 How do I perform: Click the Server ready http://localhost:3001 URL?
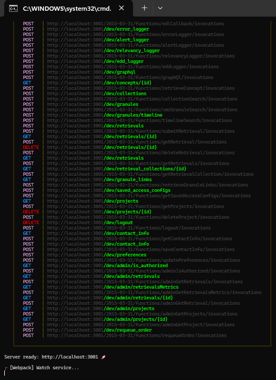click(x=70, y=357)
